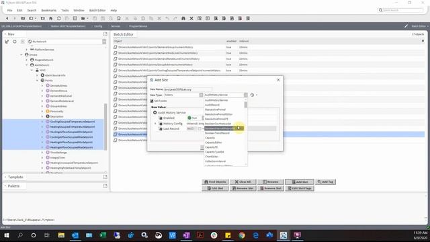Image resolution: width=430 pixels, height=242 pixels.
Task: Toggle the Set Facets checkbox
Action: pos(152,101)
